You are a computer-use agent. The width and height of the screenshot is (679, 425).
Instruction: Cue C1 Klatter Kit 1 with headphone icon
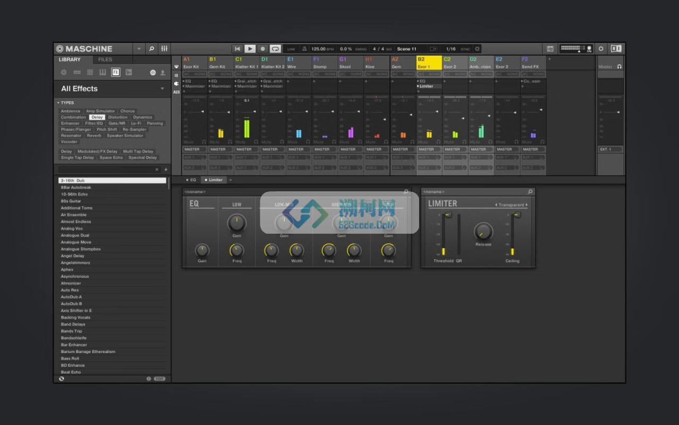pos(256,142)
